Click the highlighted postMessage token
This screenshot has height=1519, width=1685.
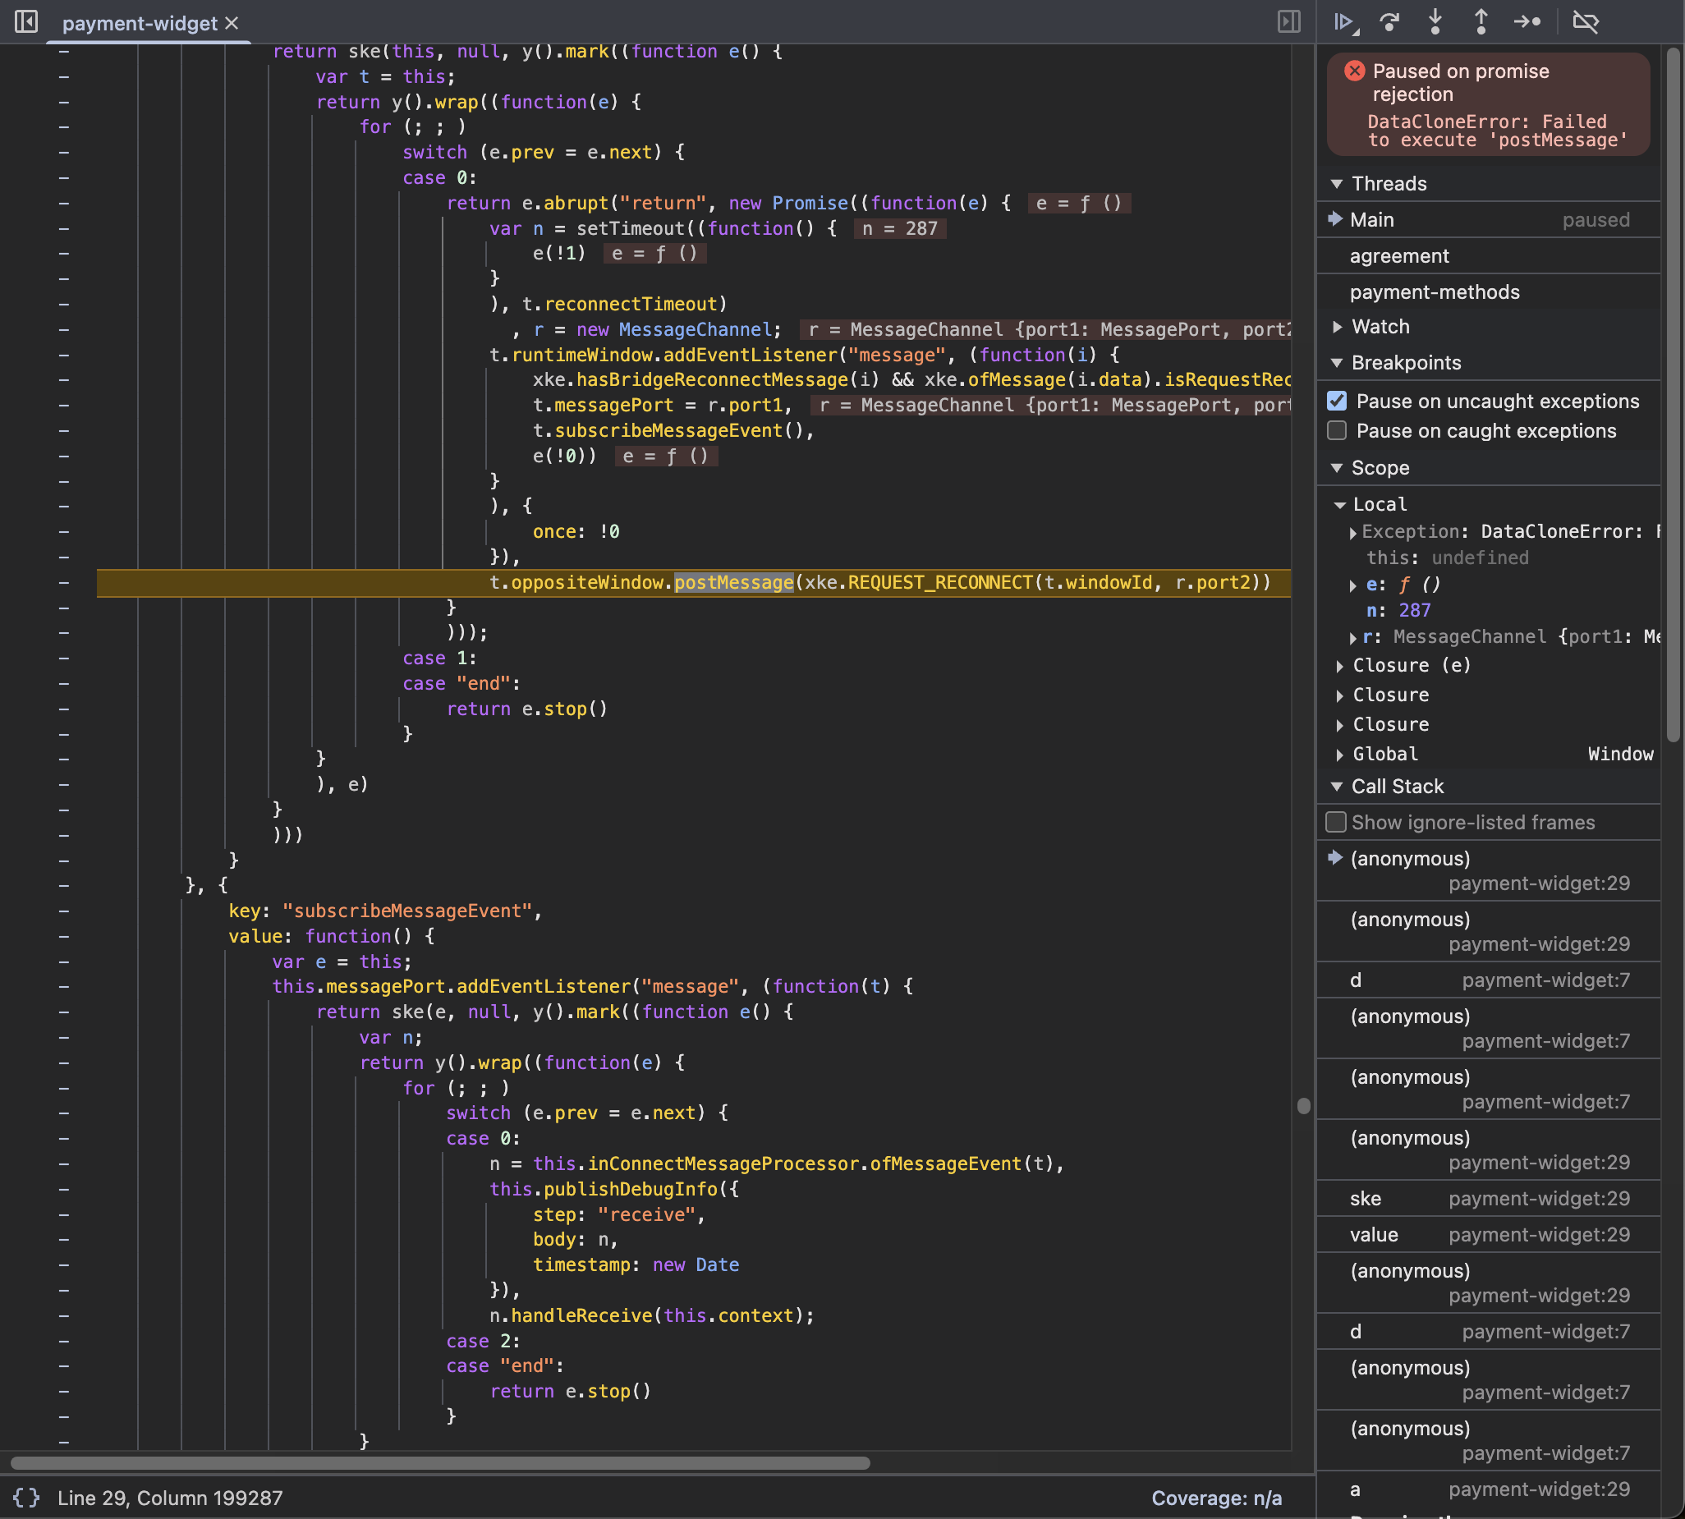pos(733,583)
